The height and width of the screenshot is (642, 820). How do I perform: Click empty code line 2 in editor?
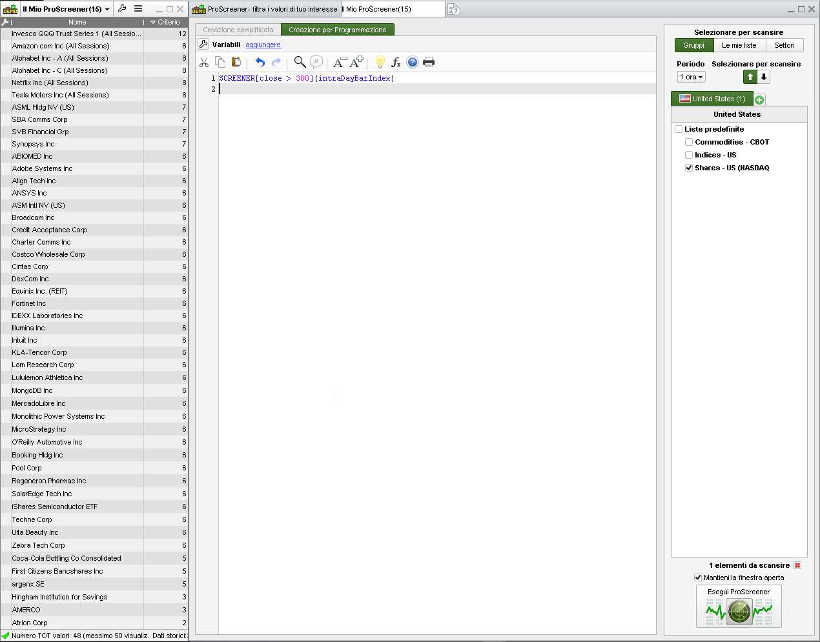(437, 89)
